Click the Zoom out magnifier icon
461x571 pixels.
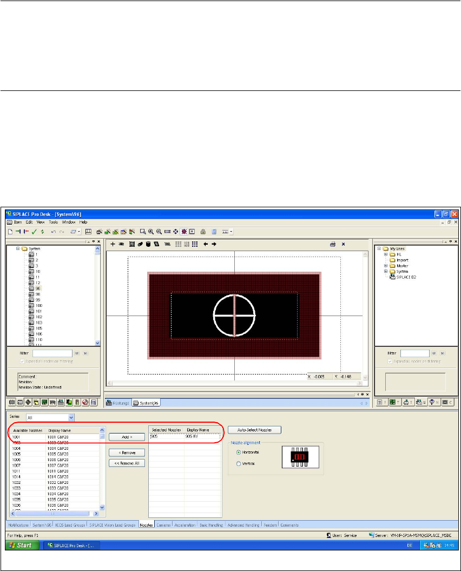point(159,232)
